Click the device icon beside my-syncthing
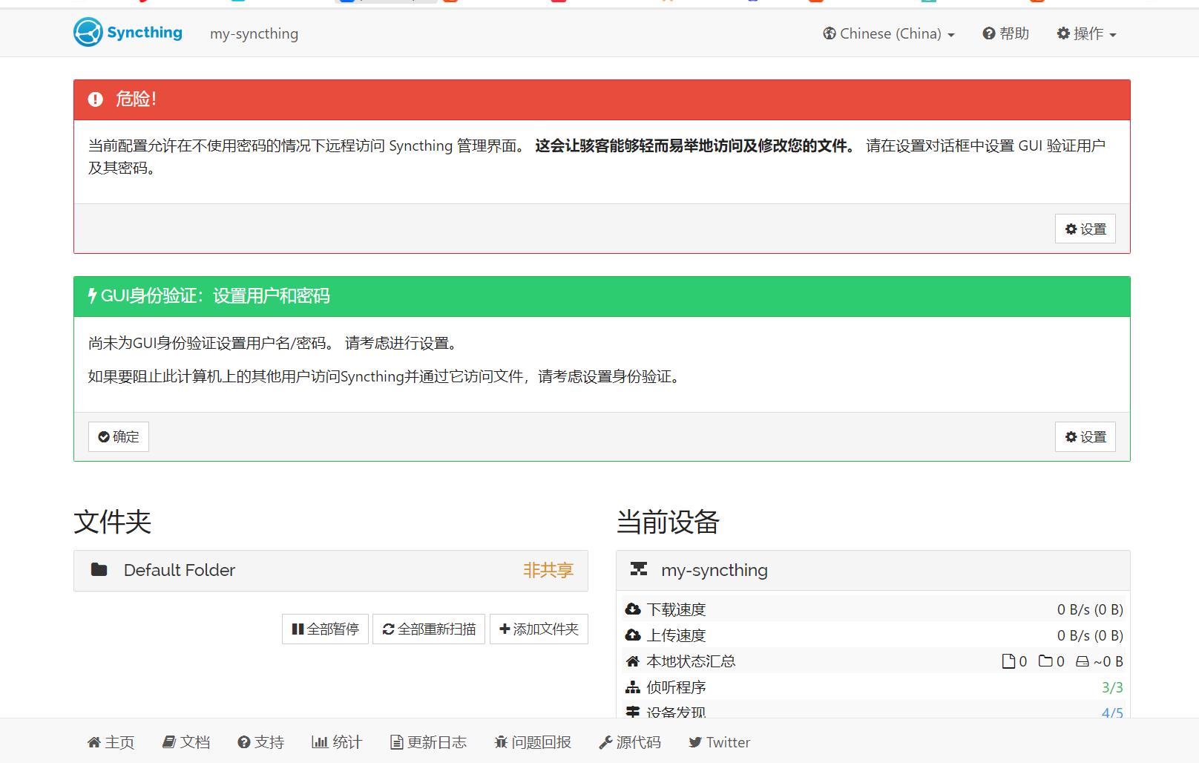 639,569
